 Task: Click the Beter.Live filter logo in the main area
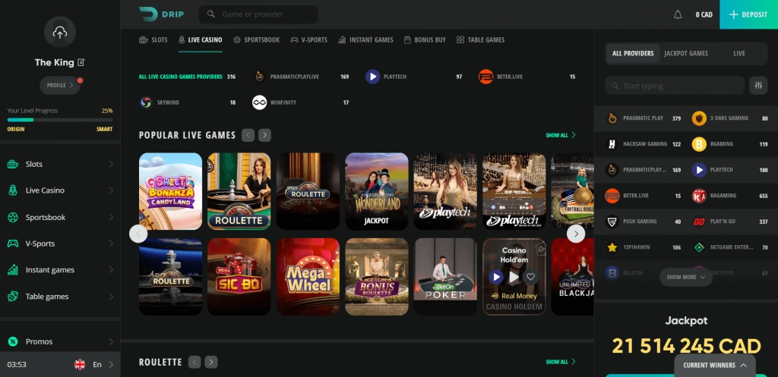tap(485, 77)
